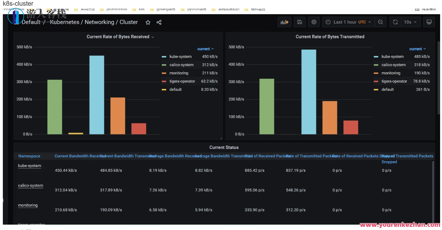Star the Networking / Cluster dashboard
442x230 pixels.
(148, 22)
